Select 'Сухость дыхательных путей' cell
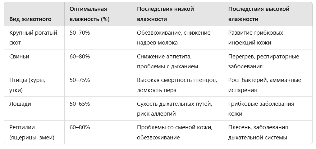The height and width of the screenshot is (149, 316). (x=175, y=109)
